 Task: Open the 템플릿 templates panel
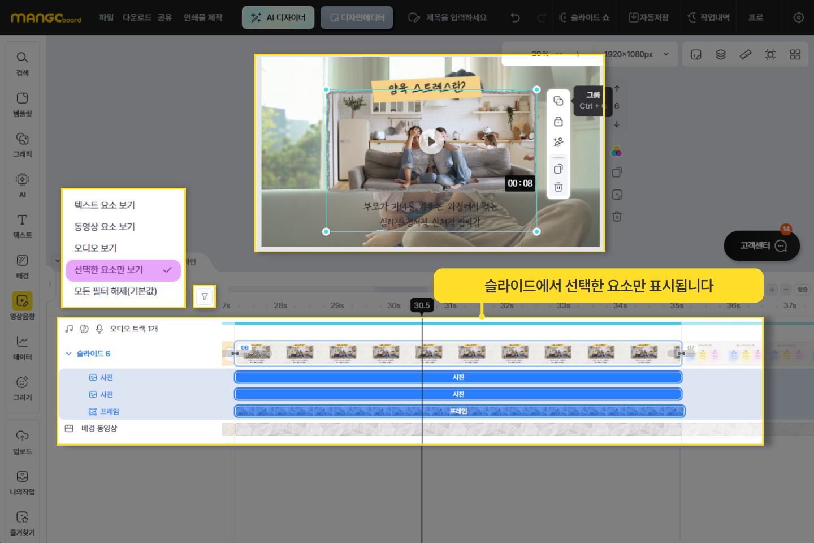tap(22, 104)
